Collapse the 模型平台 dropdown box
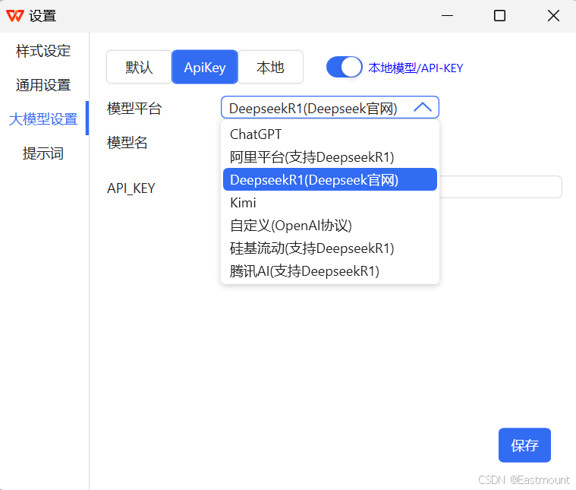This screenshot has height=490, width=576. click(x=330, y=107)
